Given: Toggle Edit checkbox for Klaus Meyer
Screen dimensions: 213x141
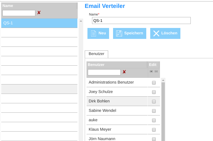Looking at the screenshot, I should [154, 130].
